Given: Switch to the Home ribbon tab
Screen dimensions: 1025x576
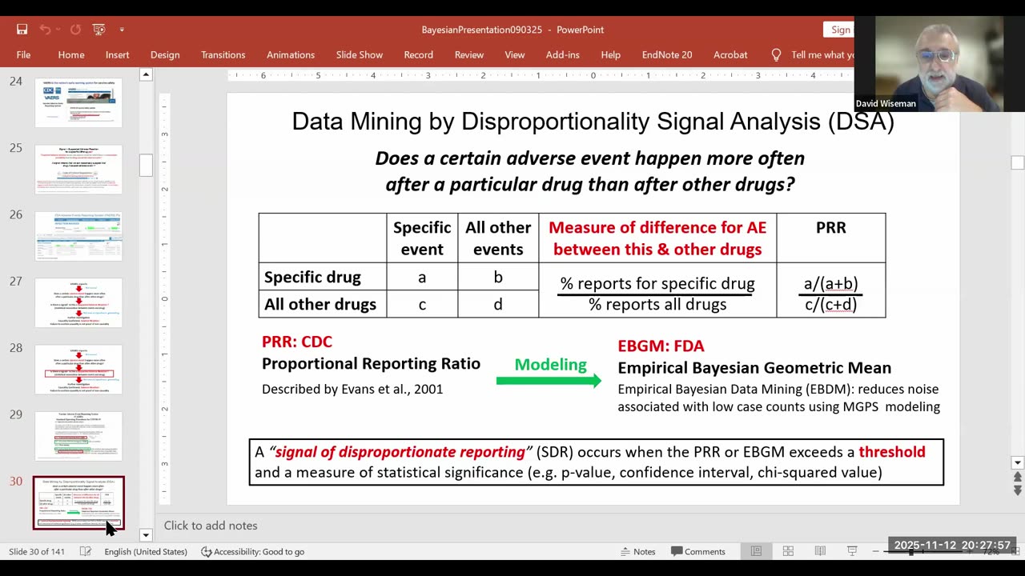Looking at the screenshot, I should pos(71,54).
